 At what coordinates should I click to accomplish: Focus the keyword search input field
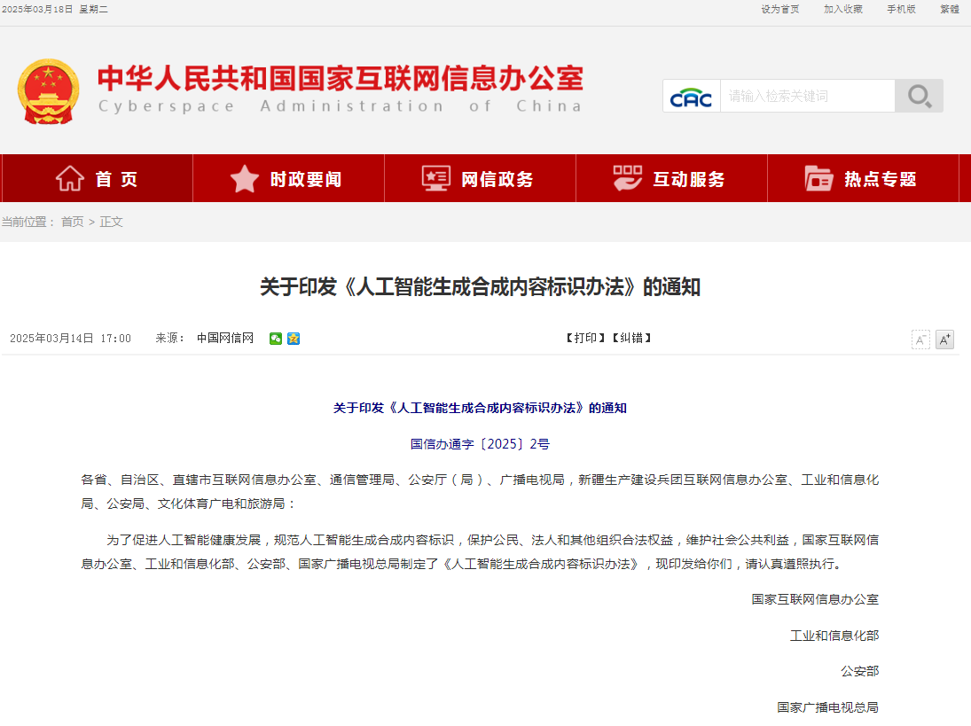click(x=808, y=96)
